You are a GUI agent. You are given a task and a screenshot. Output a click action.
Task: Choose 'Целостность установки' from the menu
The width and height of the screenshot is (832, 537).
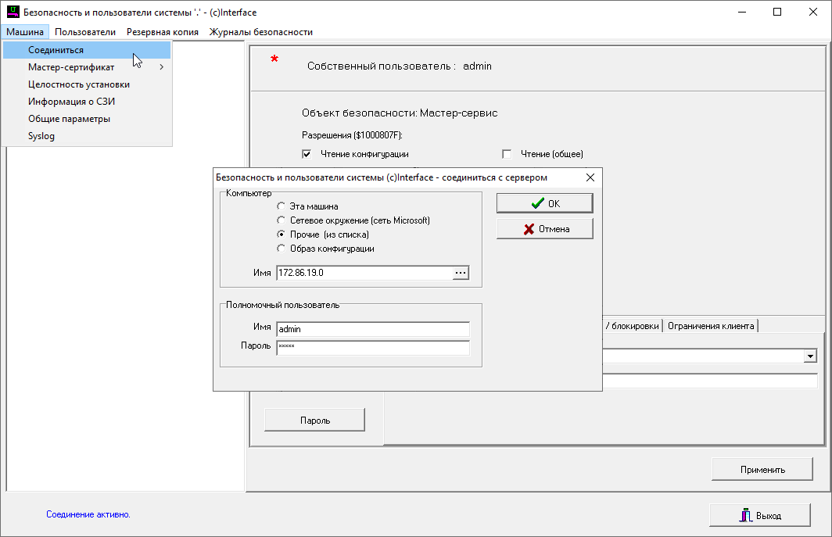(79, 84)
